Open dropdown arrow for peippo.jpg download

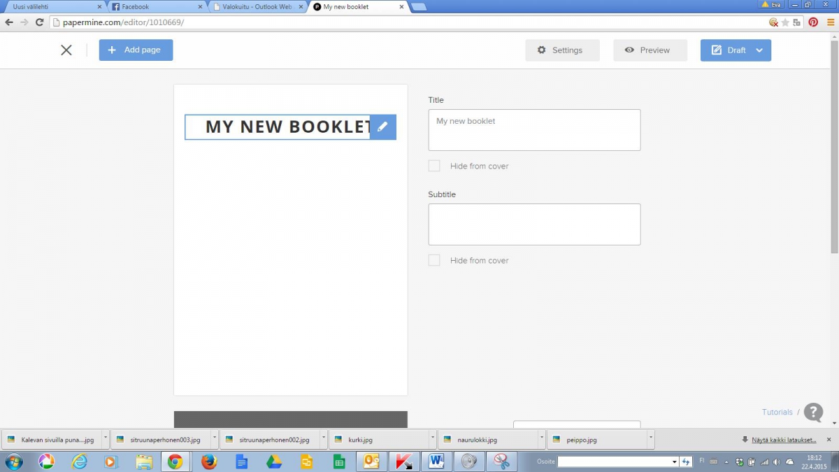[x=651, y=439]
